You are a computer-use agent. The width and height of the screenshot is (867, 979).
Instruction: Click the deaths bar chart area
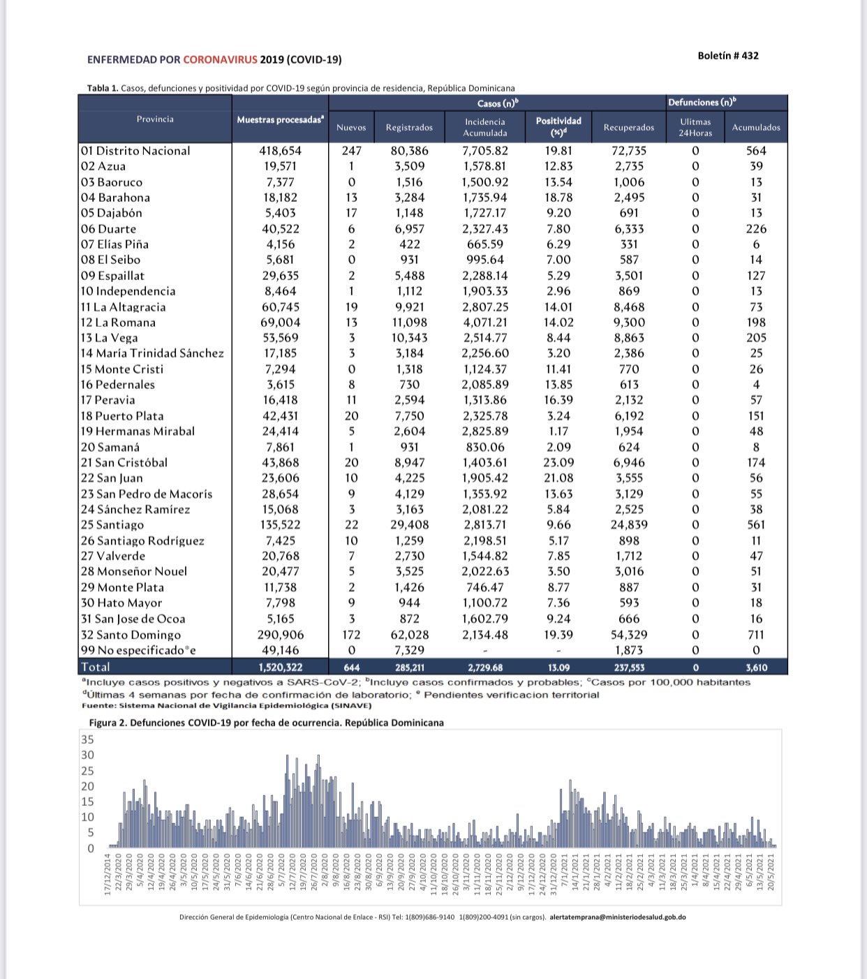430,818
